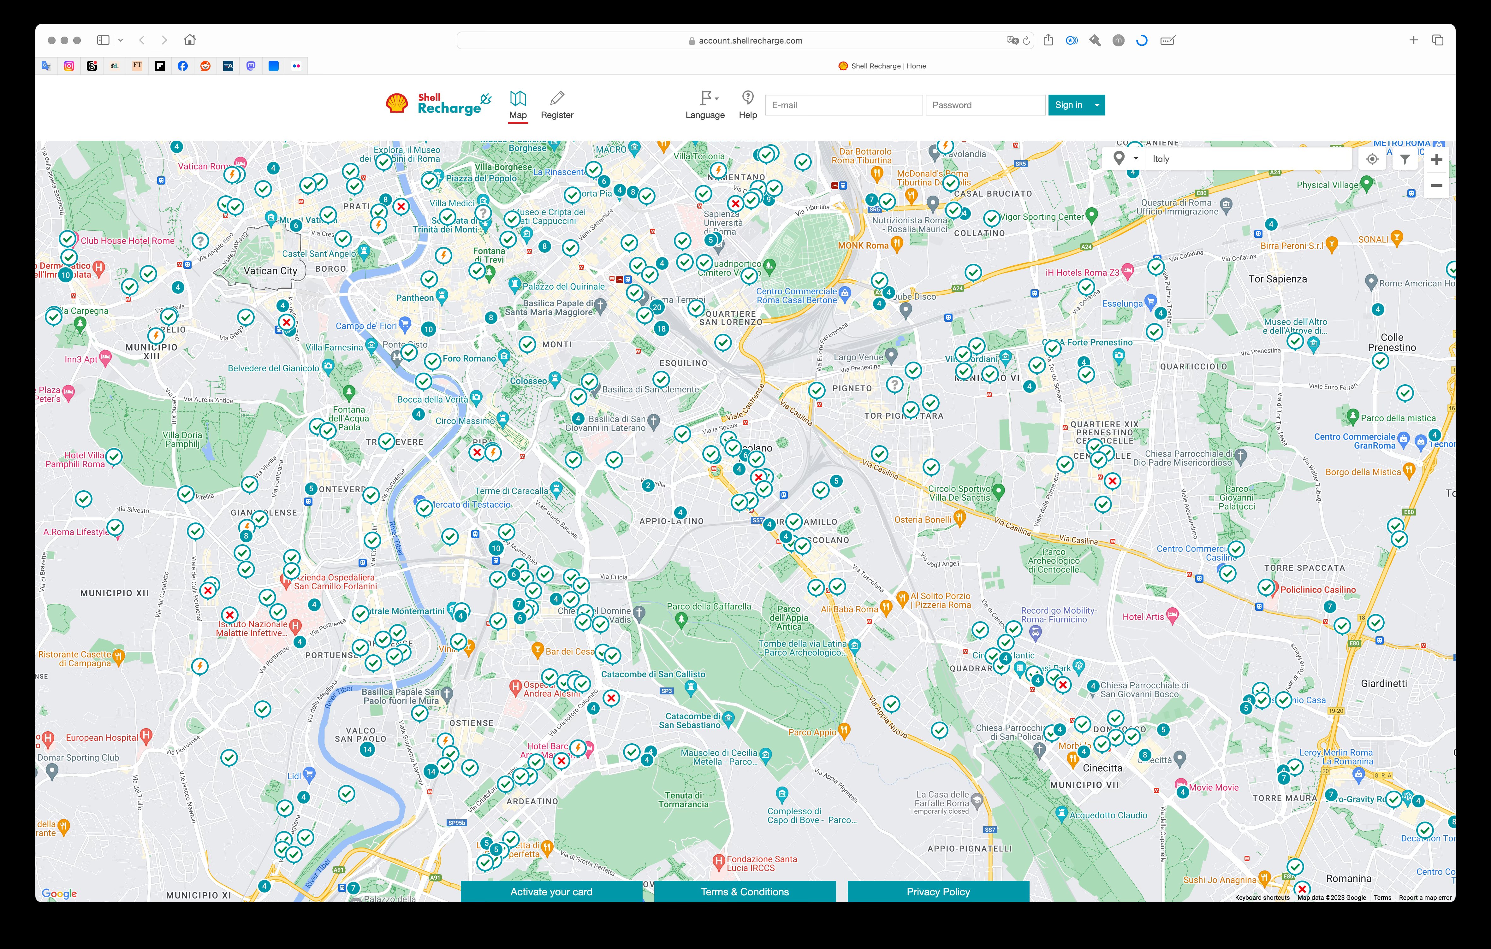Toggle the Safari sidebar
Screen dimensions: 1491x949
(x=104, y=40)
